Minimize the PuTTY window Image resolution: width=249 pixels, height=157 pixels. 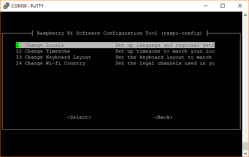pyautogui.click(x=206, y=6)
